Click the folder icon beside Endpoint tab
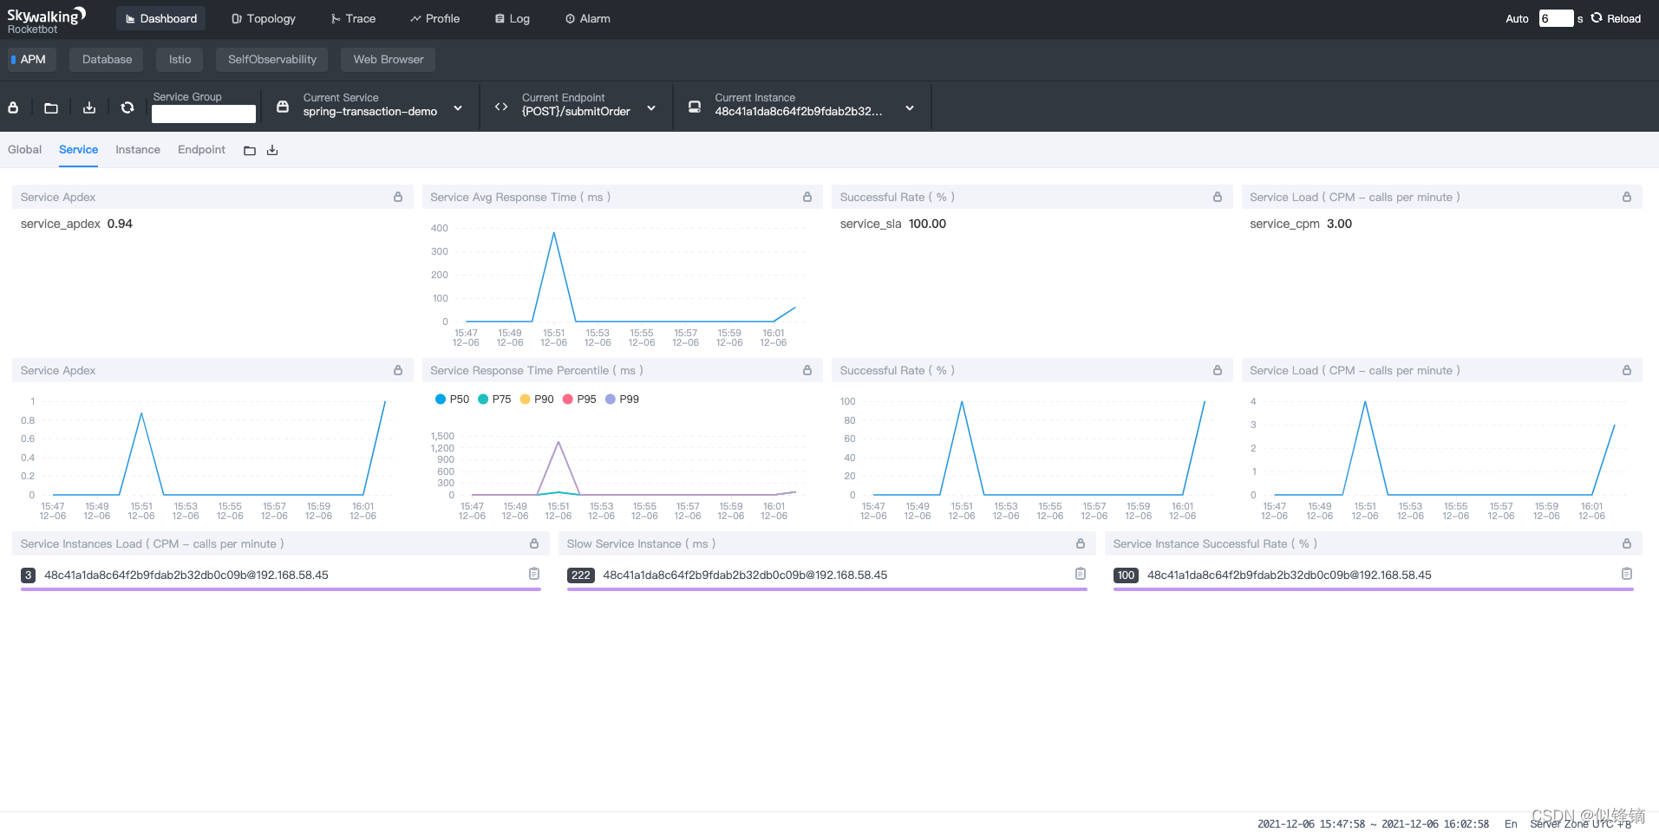 (250, 151)
